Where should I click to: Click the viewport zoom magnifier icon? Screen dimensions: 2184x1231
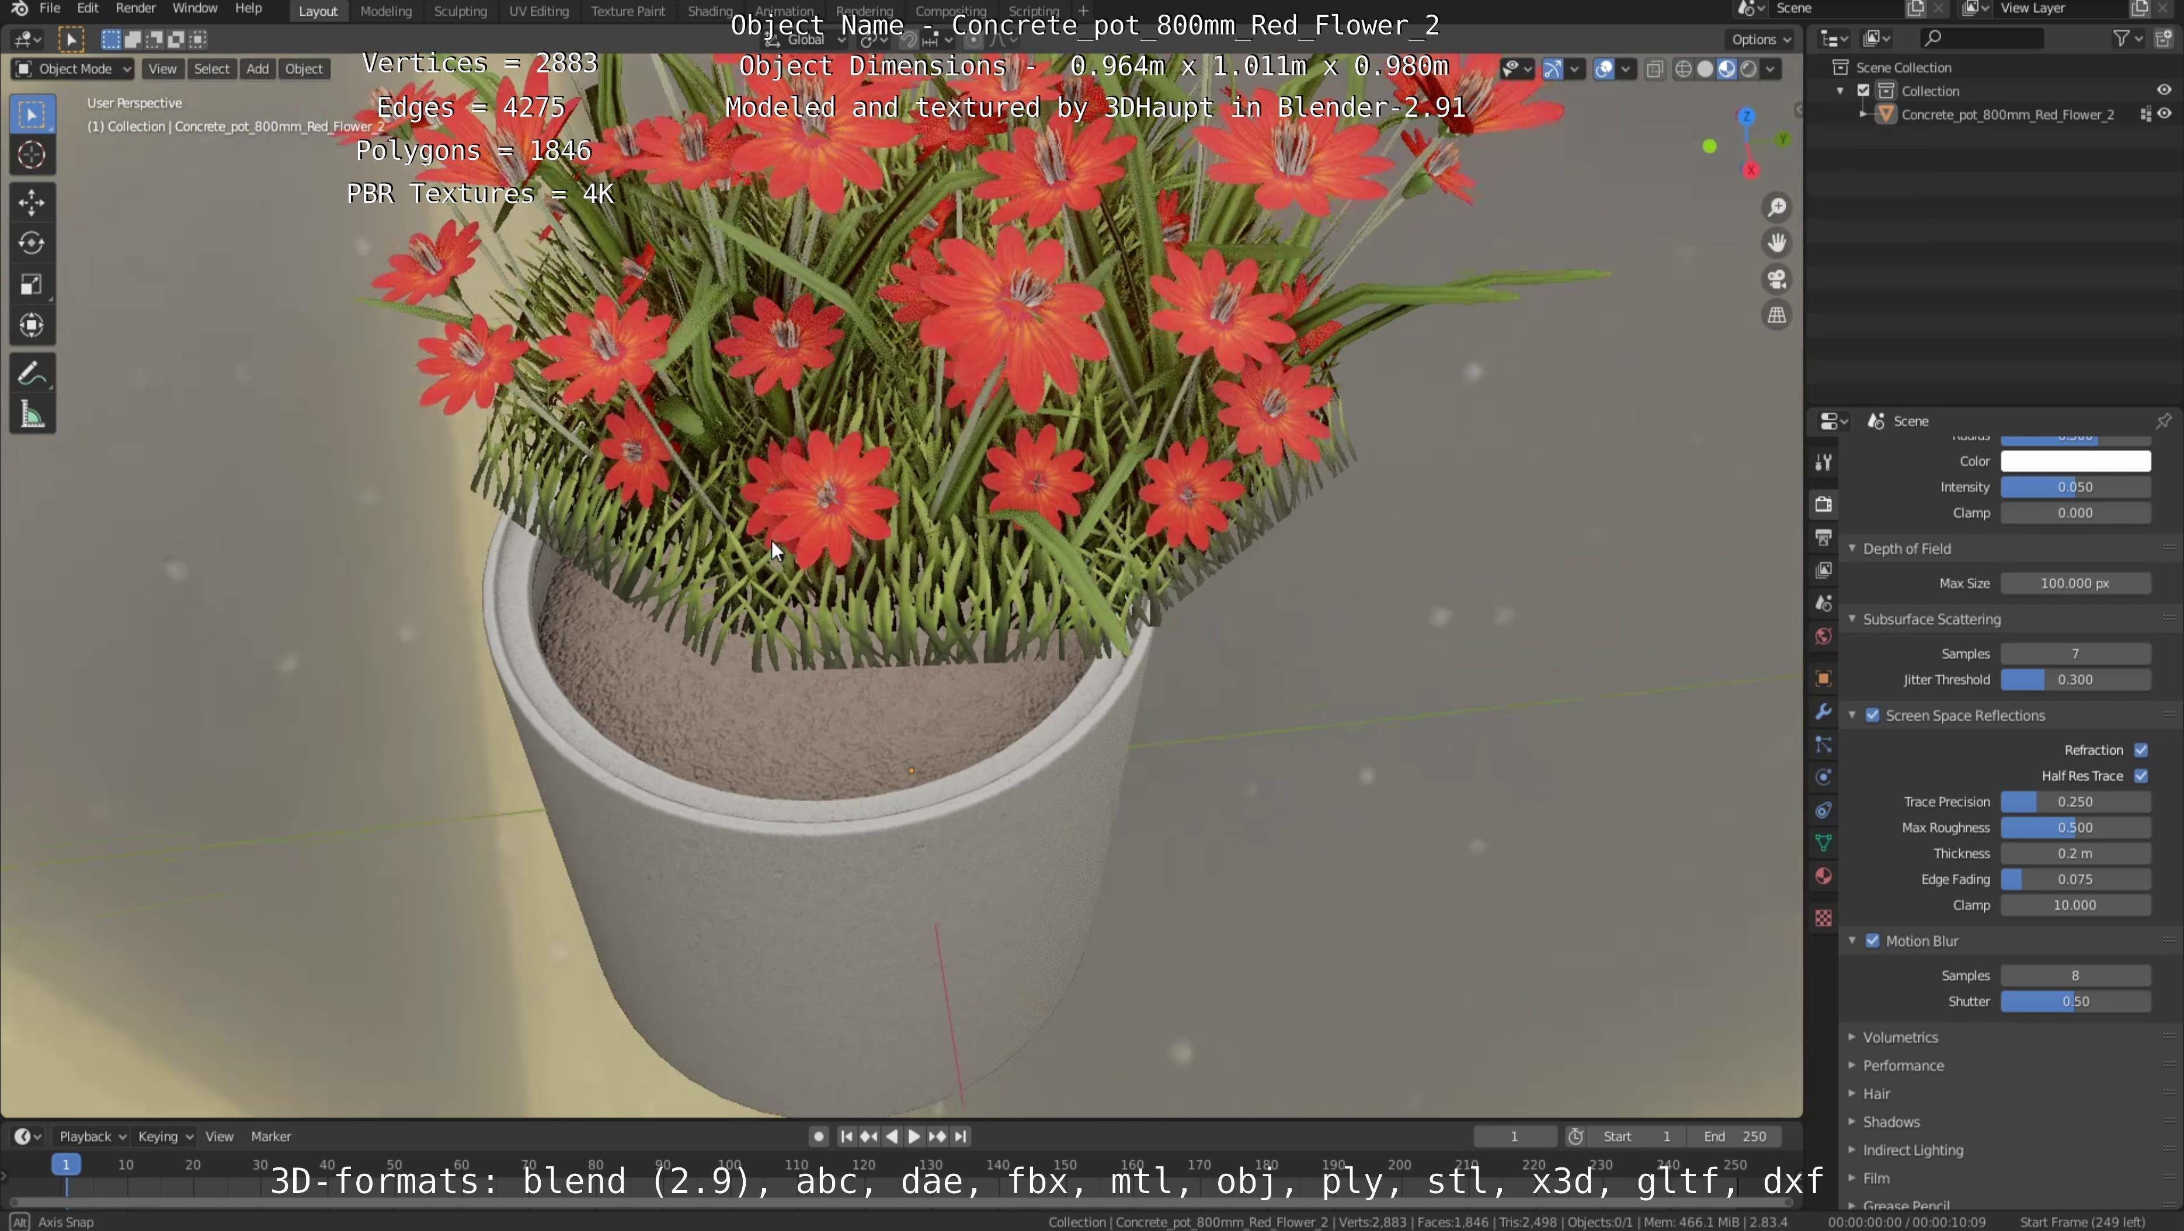click(x=1776, y=208)
